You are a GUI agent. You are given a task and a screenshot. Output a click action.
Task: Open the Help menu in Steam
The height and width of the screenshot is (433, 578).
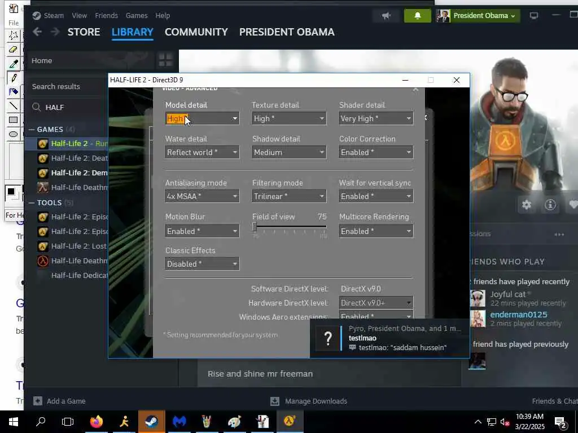click(x=163, y=15)
